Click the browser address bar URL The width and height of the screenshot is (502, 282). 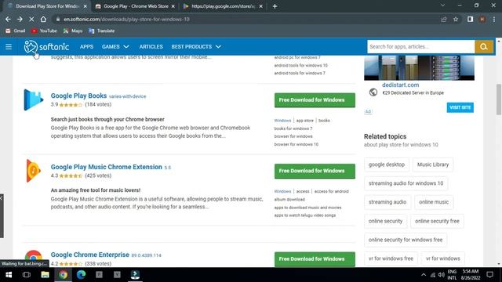126,19
